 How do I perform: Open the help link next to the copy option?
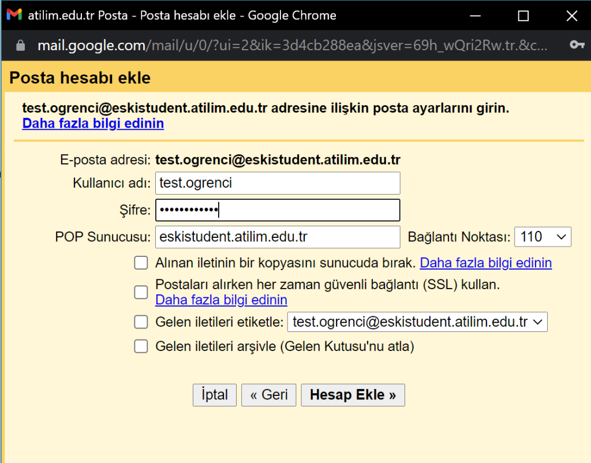coord(485,262)
